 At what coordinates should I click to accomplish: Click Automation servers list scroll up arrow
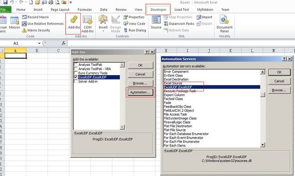[x=263, y=72]
